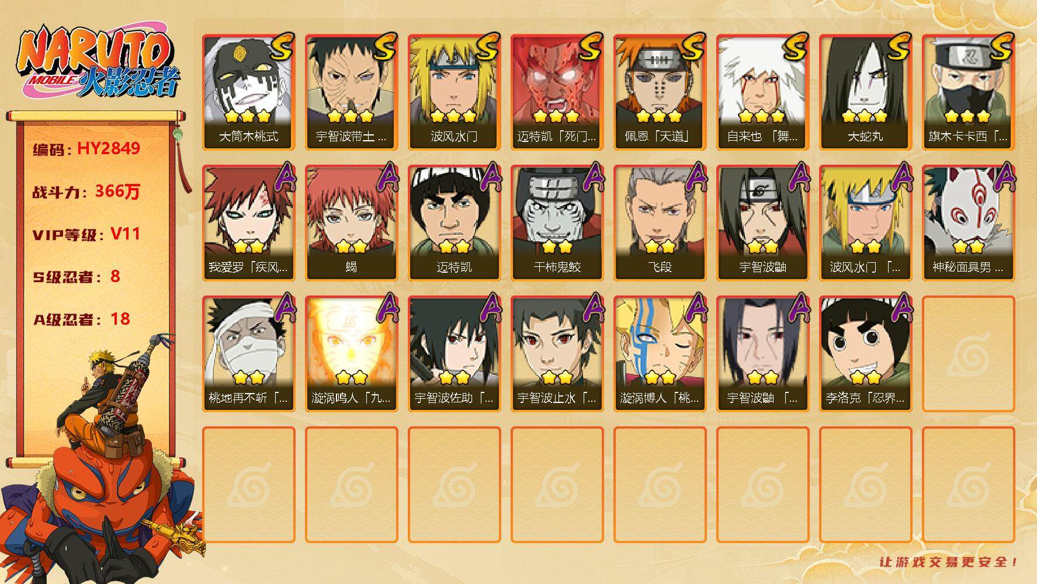Click the 编码: HY2849 label
The height and width of the screenshot is (584, 1037).
click(86, 149)
